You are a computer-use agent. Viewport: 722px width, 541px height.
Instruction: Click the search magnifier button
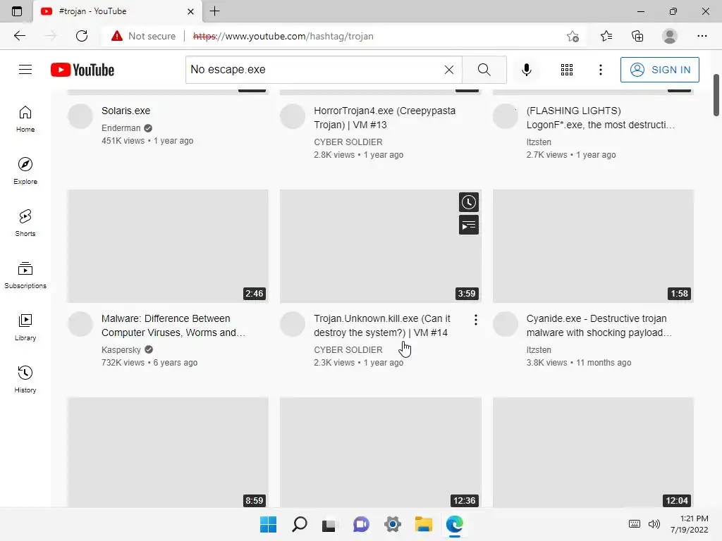[484, 70]
